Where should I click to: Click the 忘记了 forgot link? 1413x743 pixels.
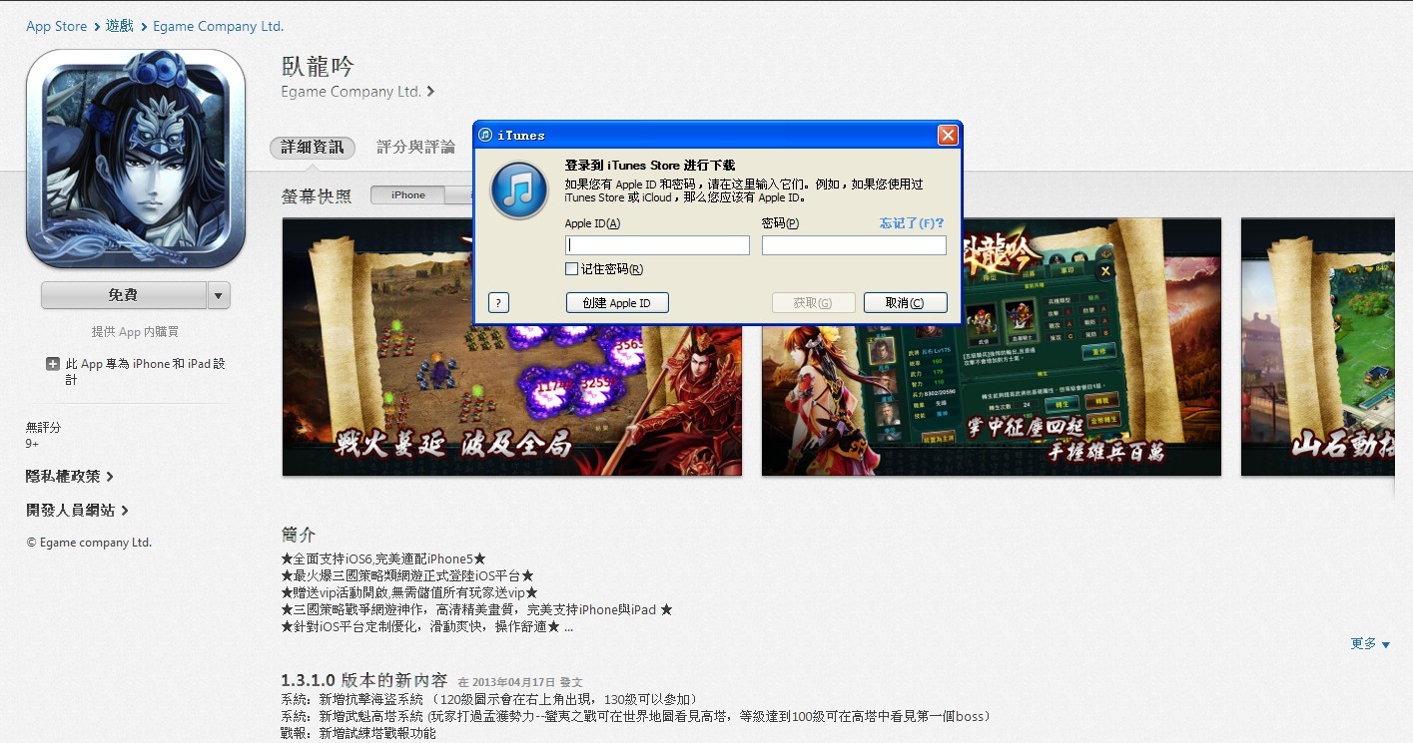pos(912,223)
